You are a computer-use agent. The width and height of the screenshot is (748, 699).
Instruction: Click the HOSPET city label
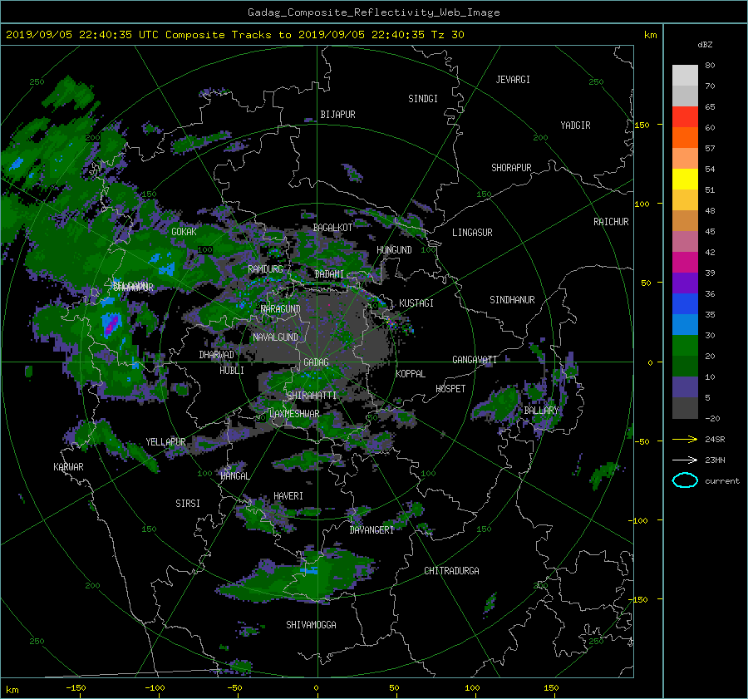tap(450, 389)
